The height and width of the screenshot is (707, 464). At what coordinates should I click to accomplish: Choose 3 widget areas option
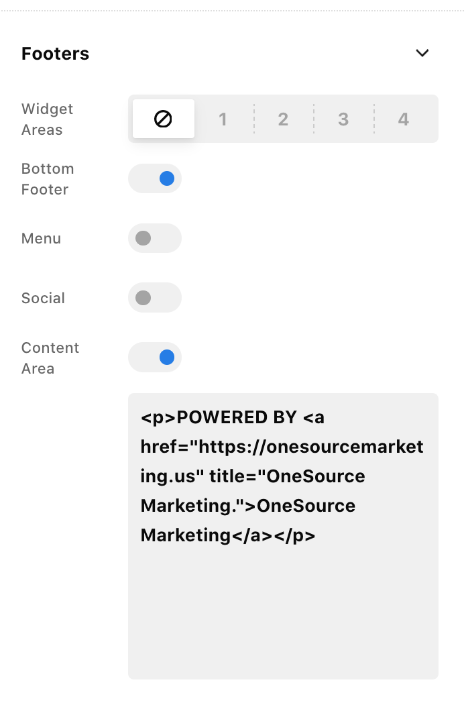coord(343,119)
